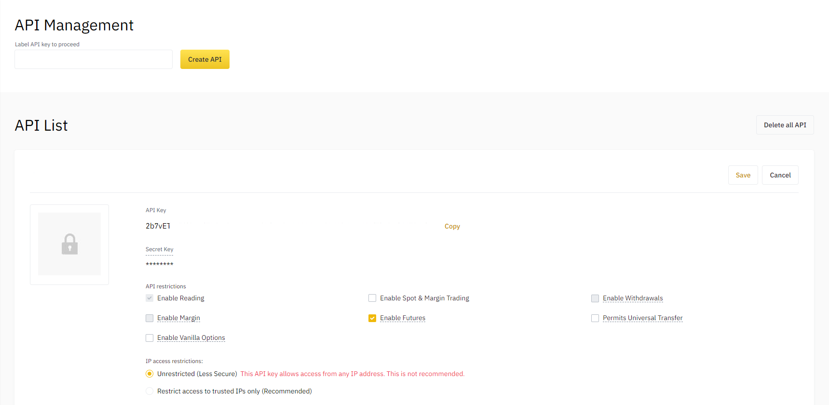Copy the API key
829x405 pixels.
coord(452,226)
